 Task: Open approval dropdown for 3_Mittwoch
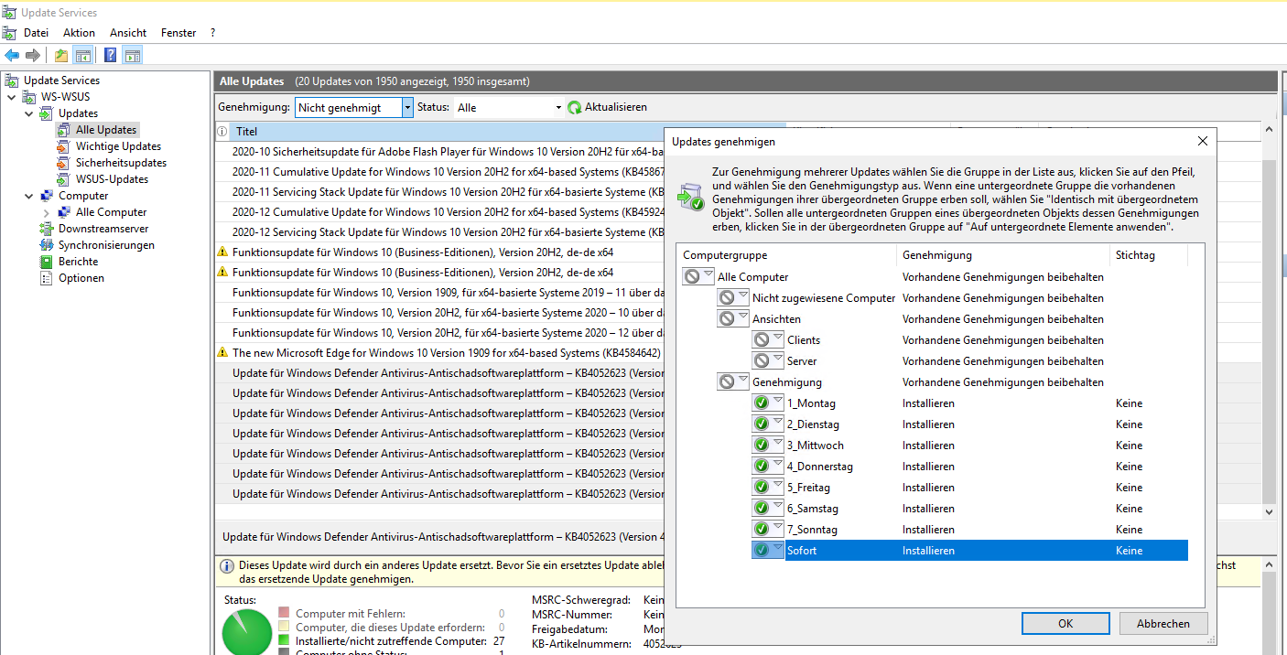pos(767,445)
